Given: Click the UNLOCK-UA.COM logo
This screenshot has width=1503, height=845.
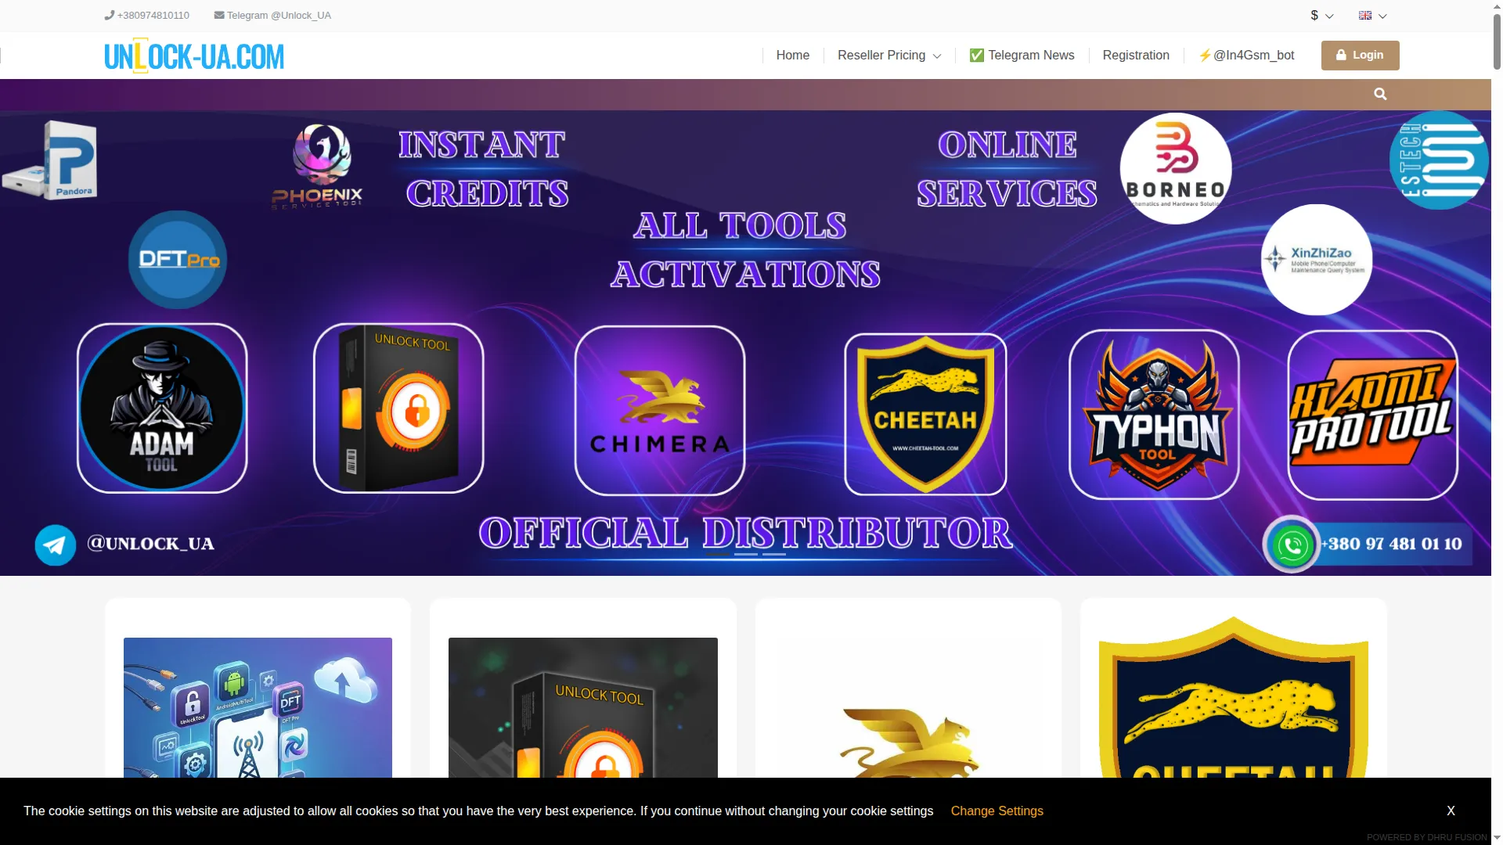Looking at the screenshot, I should point(194,56).
